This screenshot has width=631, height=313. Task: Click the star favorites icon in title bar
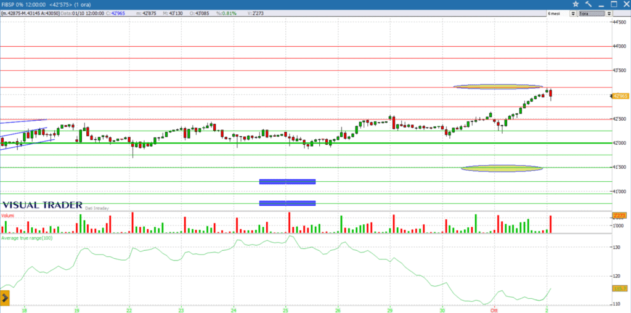coord(575,4)
